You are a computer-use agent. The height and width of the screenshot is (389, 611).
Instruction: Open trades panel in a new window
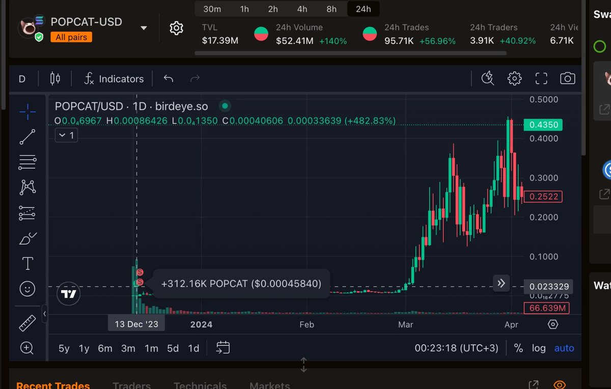tap(534, 385)
